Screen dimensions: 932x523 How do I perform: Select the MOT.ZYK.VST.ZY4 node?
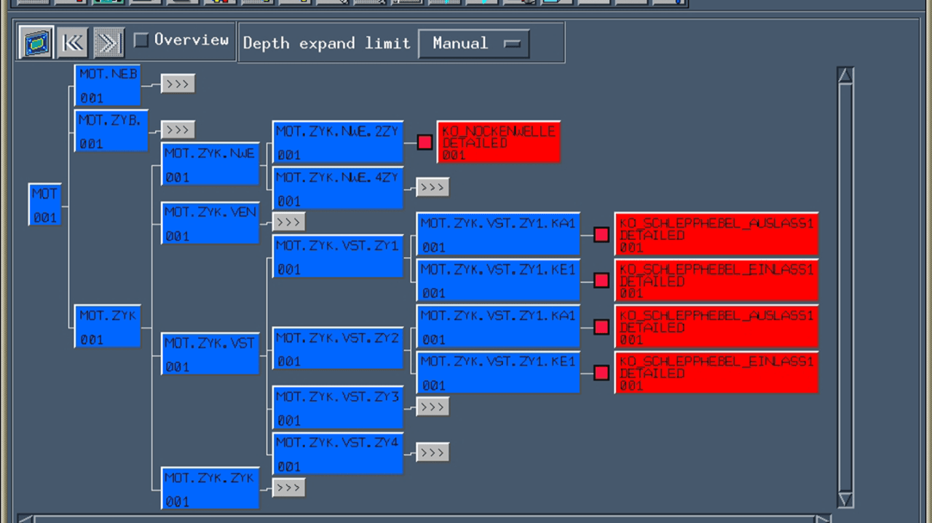point(338,453)
